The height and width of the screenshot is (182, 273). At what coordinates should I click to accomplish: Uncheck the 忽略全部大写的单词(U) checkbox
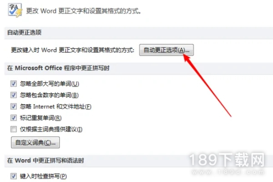click(x=14, y=84)
